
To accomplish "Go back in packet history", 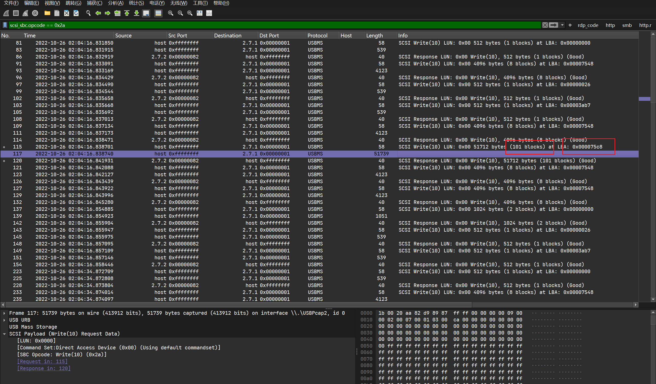I will click(x=98, y=13).
